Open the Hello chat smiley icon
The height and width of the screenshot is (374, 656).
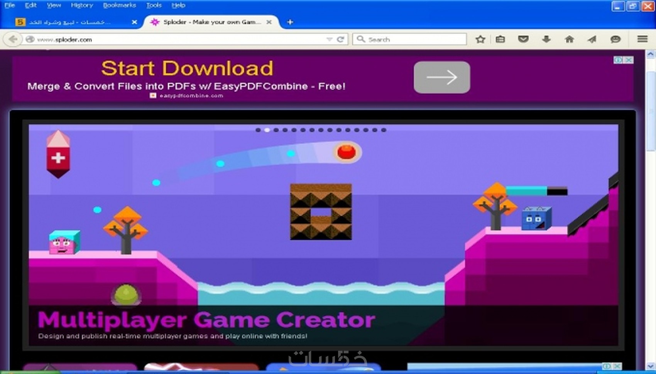tap(615, 39)
